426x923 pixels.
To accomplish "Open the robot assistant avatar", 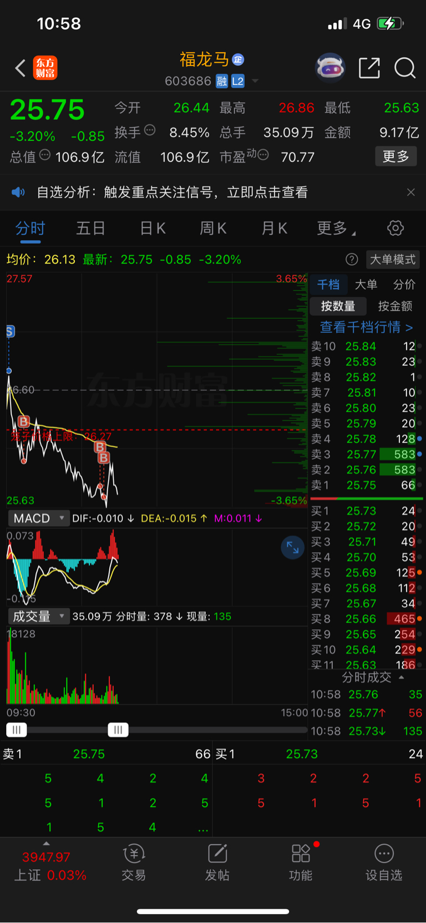I will pyautogui.click(x=330, y=68).
